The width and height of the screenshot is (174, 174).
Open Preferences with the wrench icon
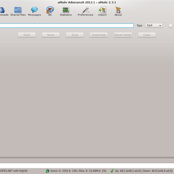click(85, 11)
